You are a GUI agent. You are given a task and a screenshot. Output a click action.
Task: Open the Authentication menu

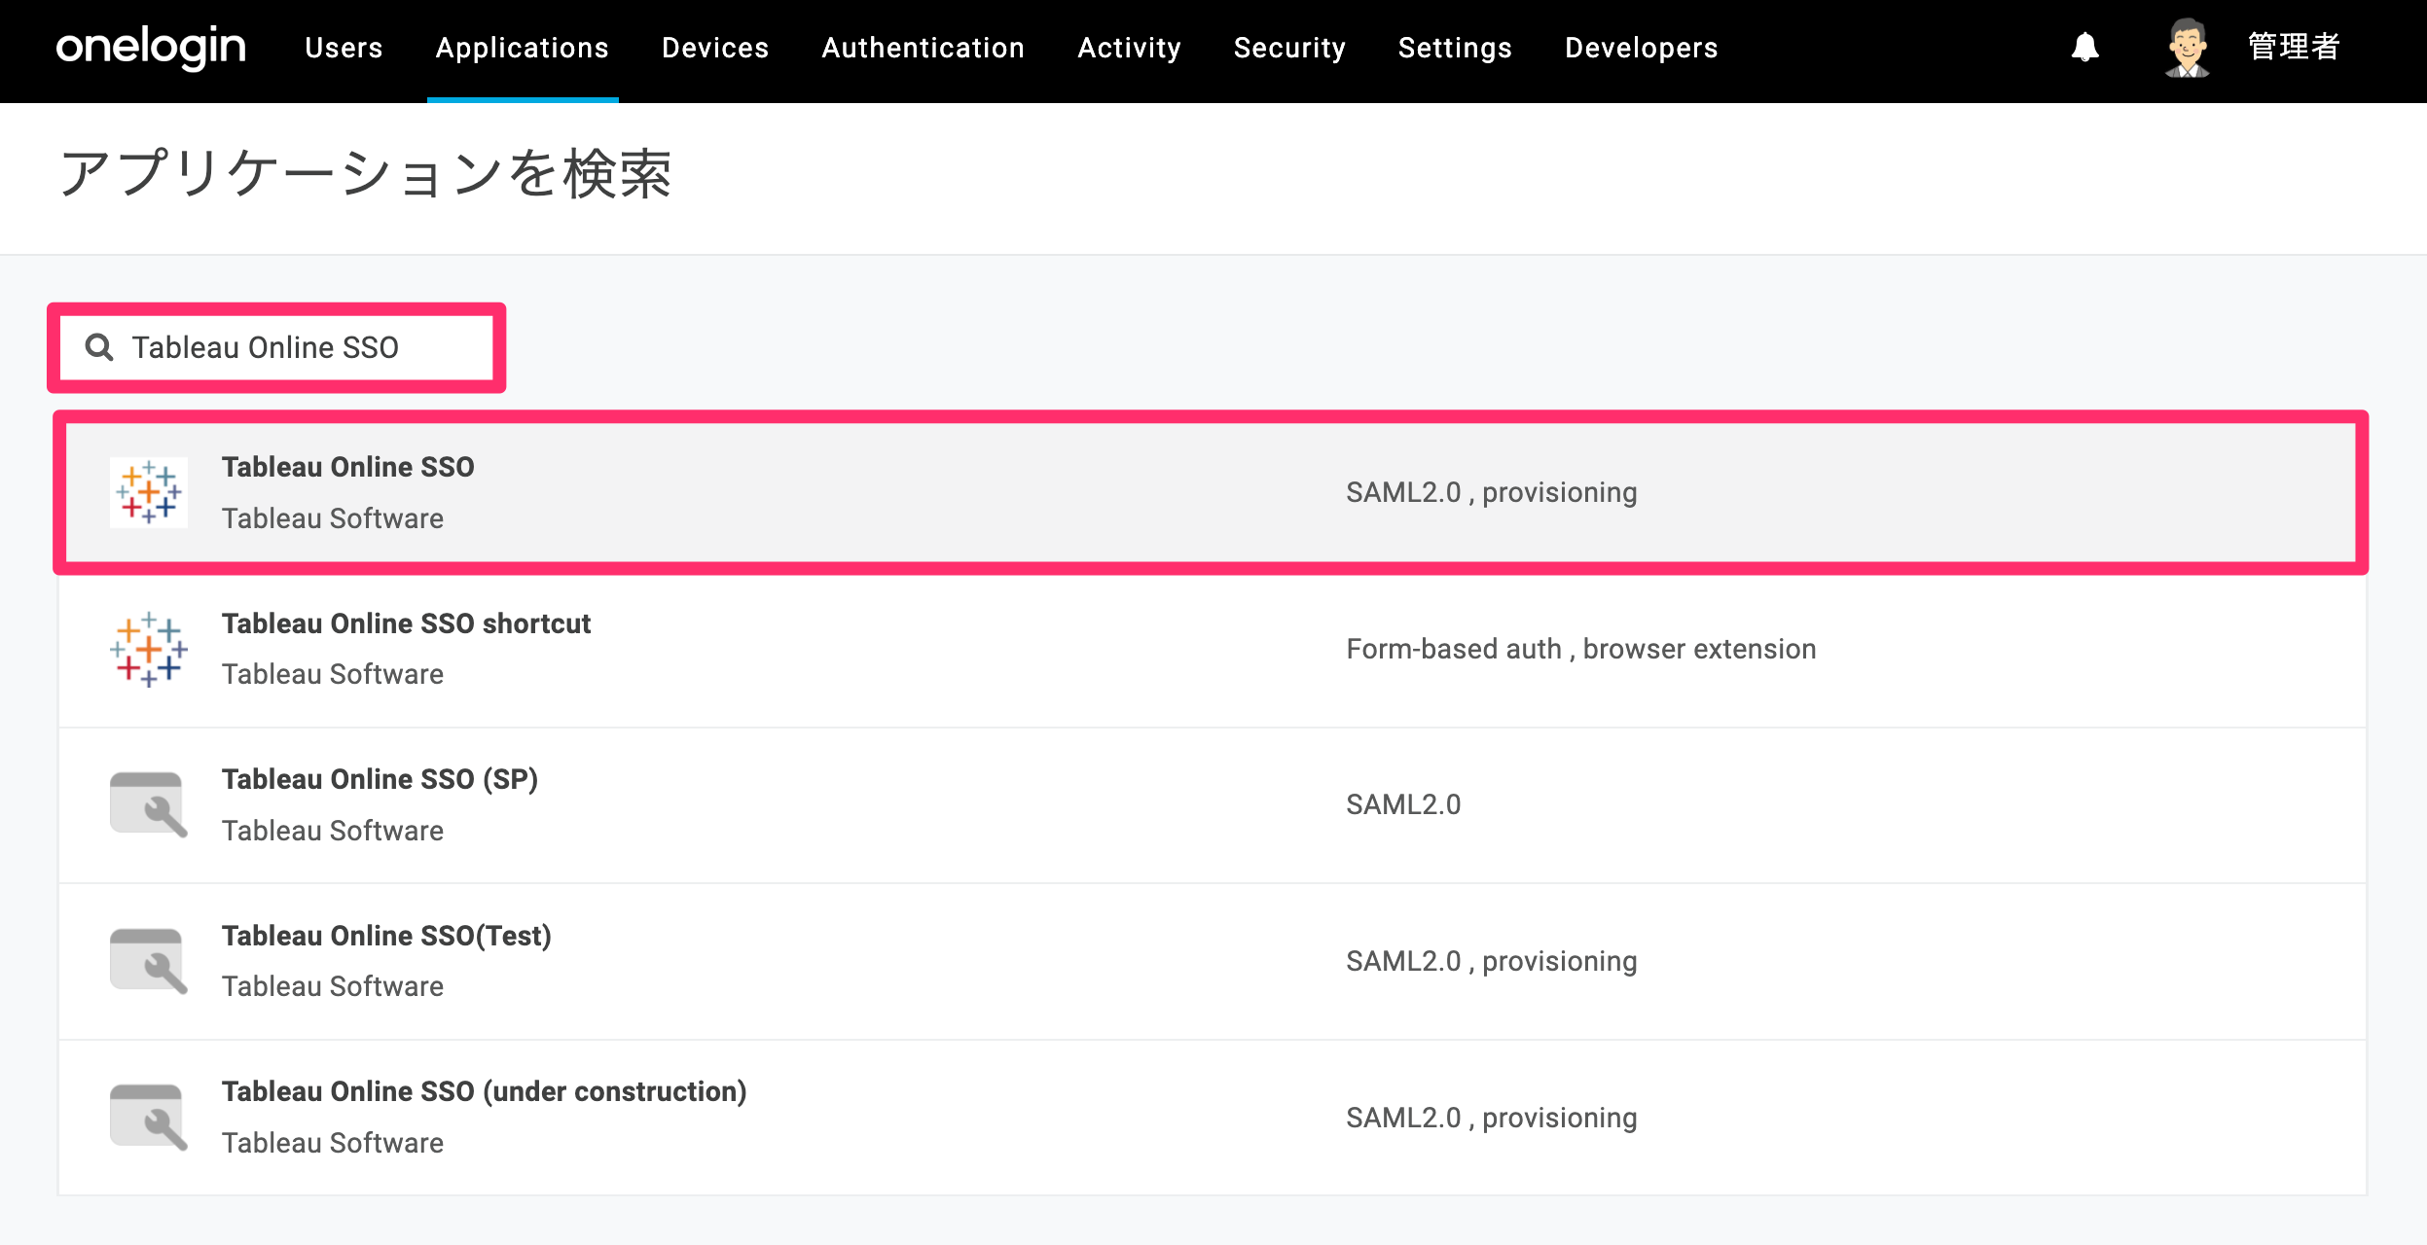click(923, 48)
